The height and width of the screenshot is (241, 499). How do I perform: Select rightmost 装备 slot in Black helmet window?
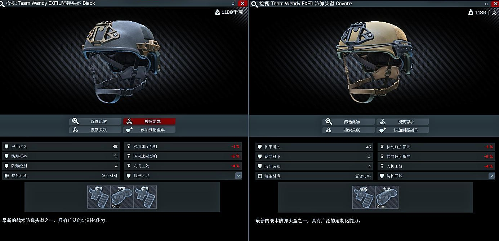pyautogui.click(x=145, y=197)
